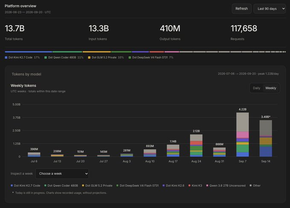Viewport: 290px width, 208px height.
Task: Click blue Dot Kimi K2.7 Code share bar segment
Action: pyautogui.click(x=29, y=52)
